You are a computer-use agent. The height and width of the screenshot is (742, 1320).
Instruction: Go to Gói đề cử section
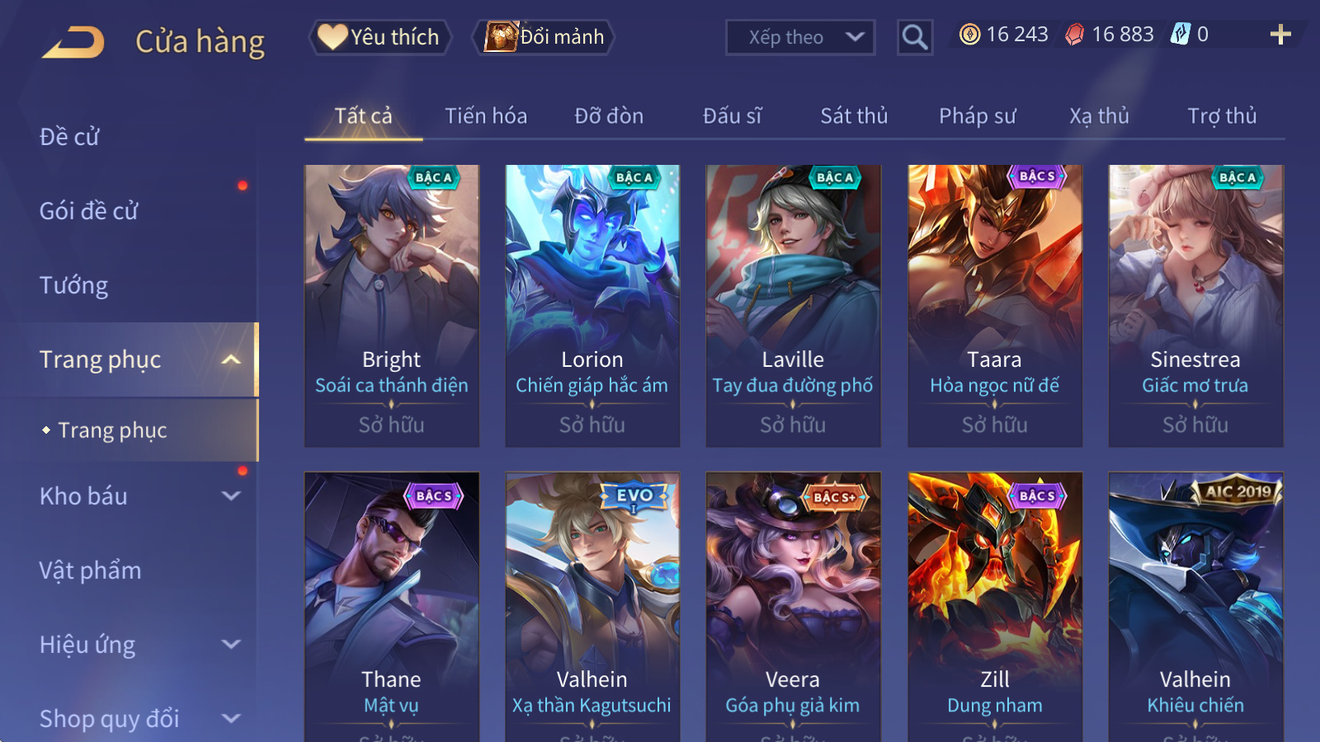click(89, 211)
